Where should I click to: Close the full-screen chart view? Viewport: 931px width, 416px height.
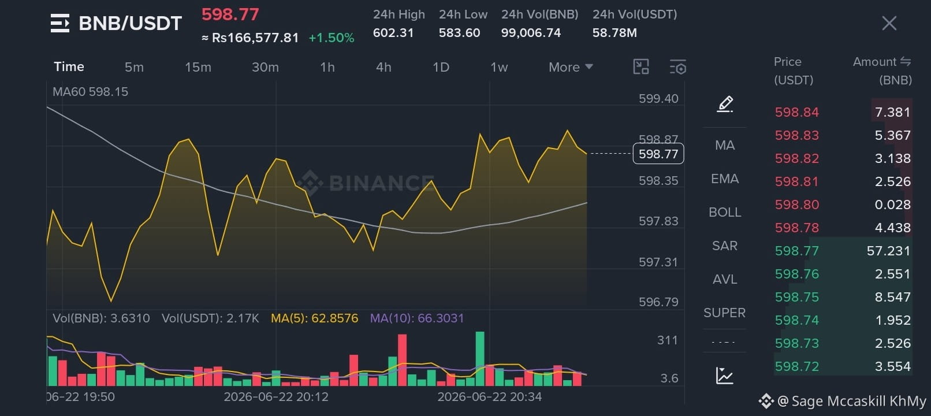click(889, 23)
